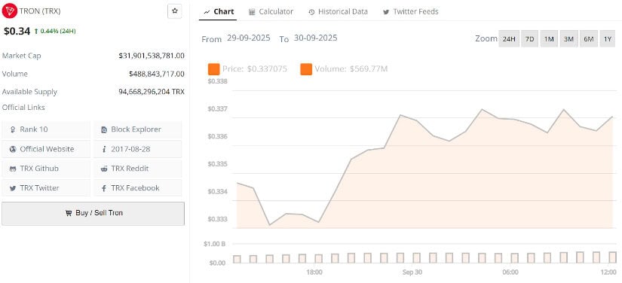
Task: Open the TRX Reddit link
Action: coord(138,169)
